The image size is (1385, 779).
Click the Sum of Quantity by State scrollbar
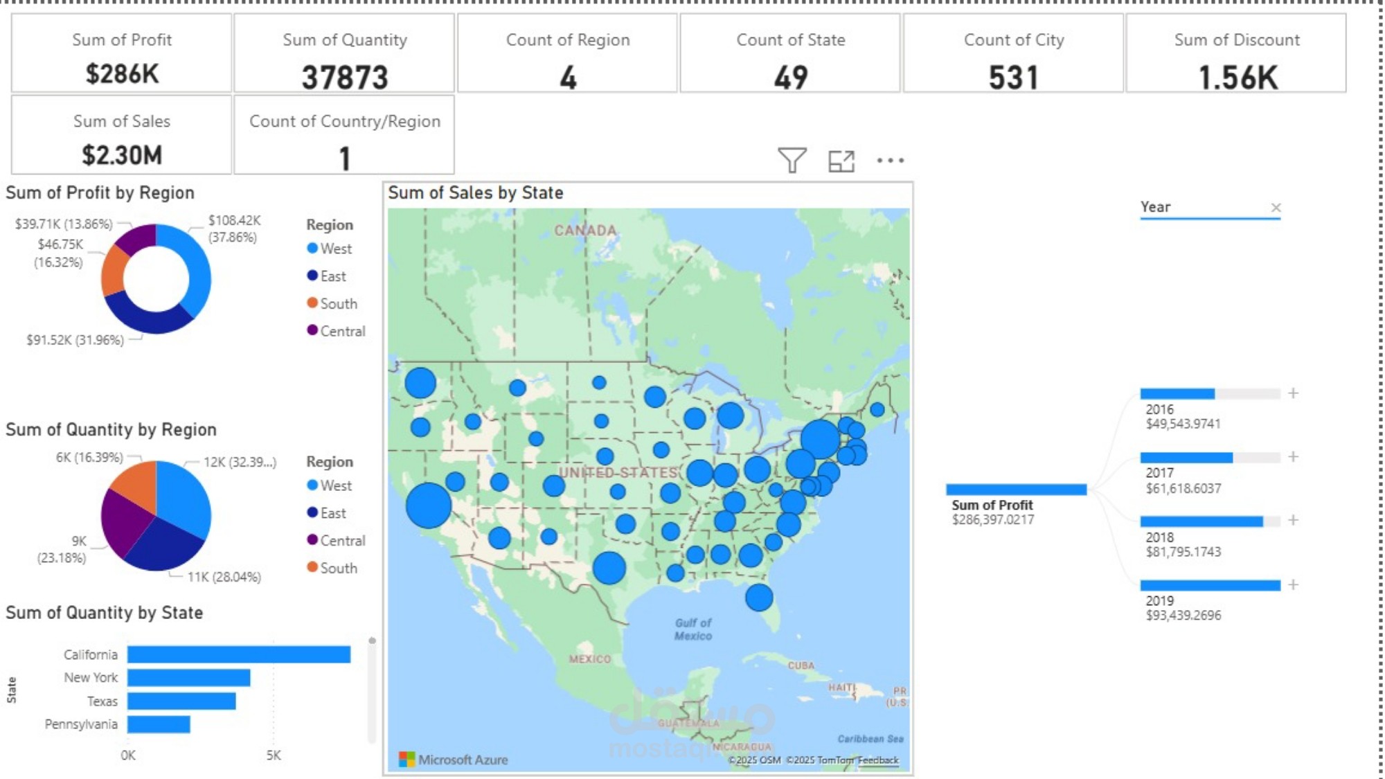(372, 690)
